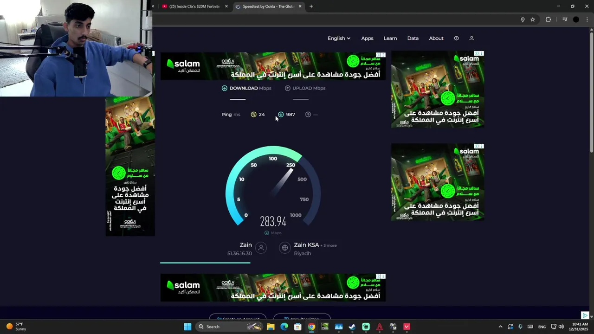Open the Apps menu item
594x334 pixels.
[x=367, y=38]
